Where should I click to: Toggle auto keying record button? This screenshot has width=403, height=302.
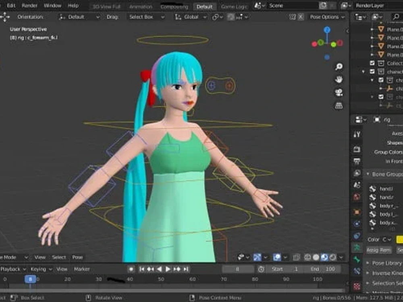click(131, 269)
